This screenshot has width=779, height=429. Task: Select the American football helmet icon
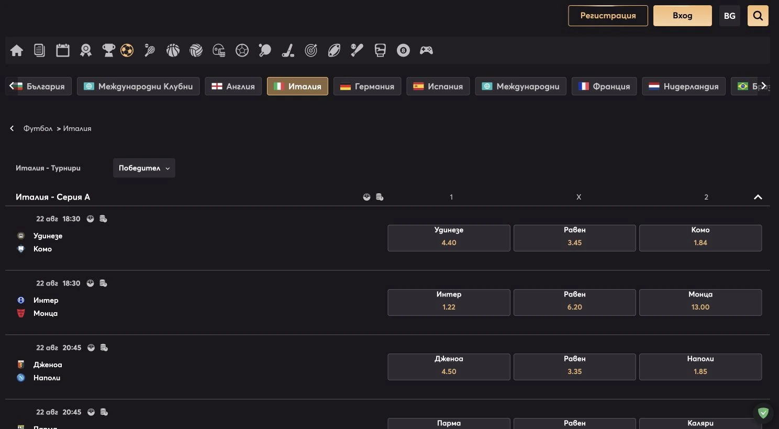tap(219, 50)
